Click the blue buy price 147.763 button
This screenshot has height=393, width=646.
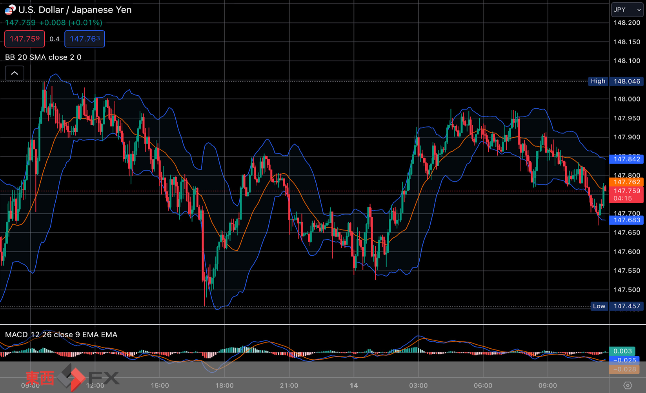(x=85, y=39)
